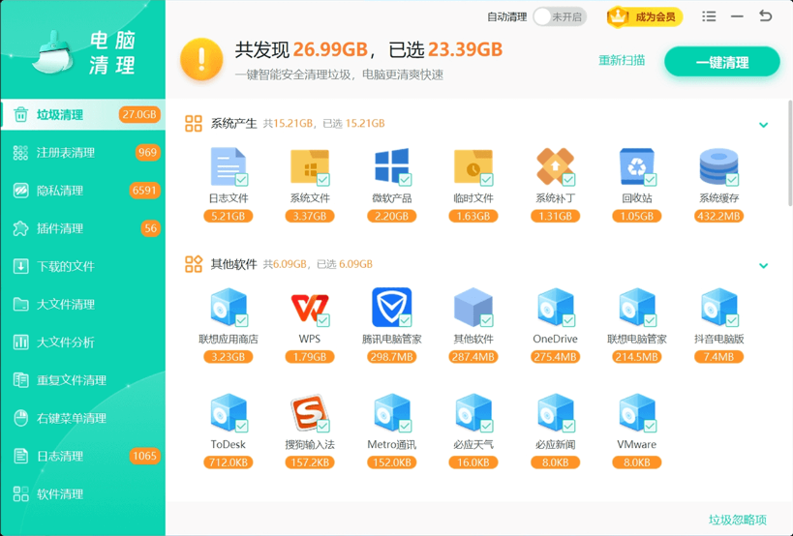The height and width of the screenshot is (536, 793).
Task: Click the 微软产品 Windows logo icon
Action: [x=391, y=166]
